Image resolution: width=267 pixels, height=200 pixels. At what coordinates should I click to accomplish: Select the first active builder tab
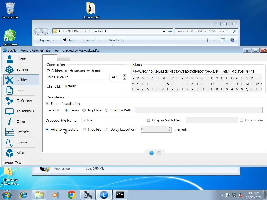tap(50, 58)
